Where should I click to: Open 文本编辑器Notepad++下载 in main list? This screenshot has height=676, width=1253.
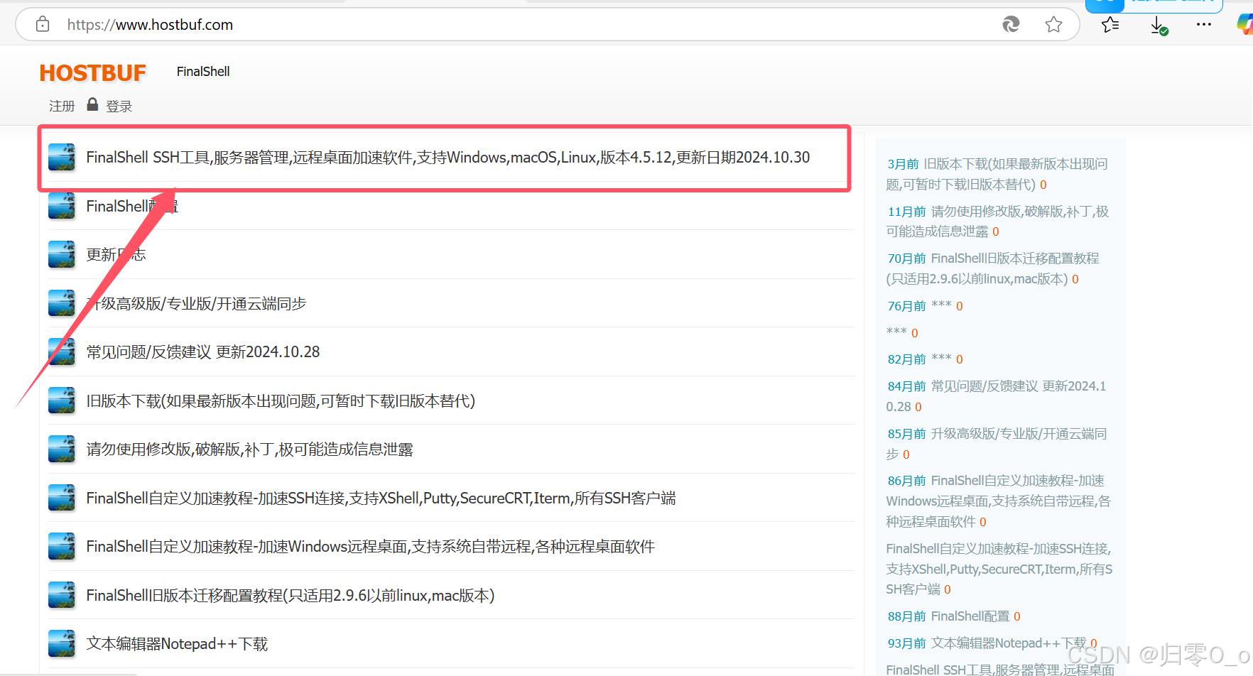tap(177, 643)
